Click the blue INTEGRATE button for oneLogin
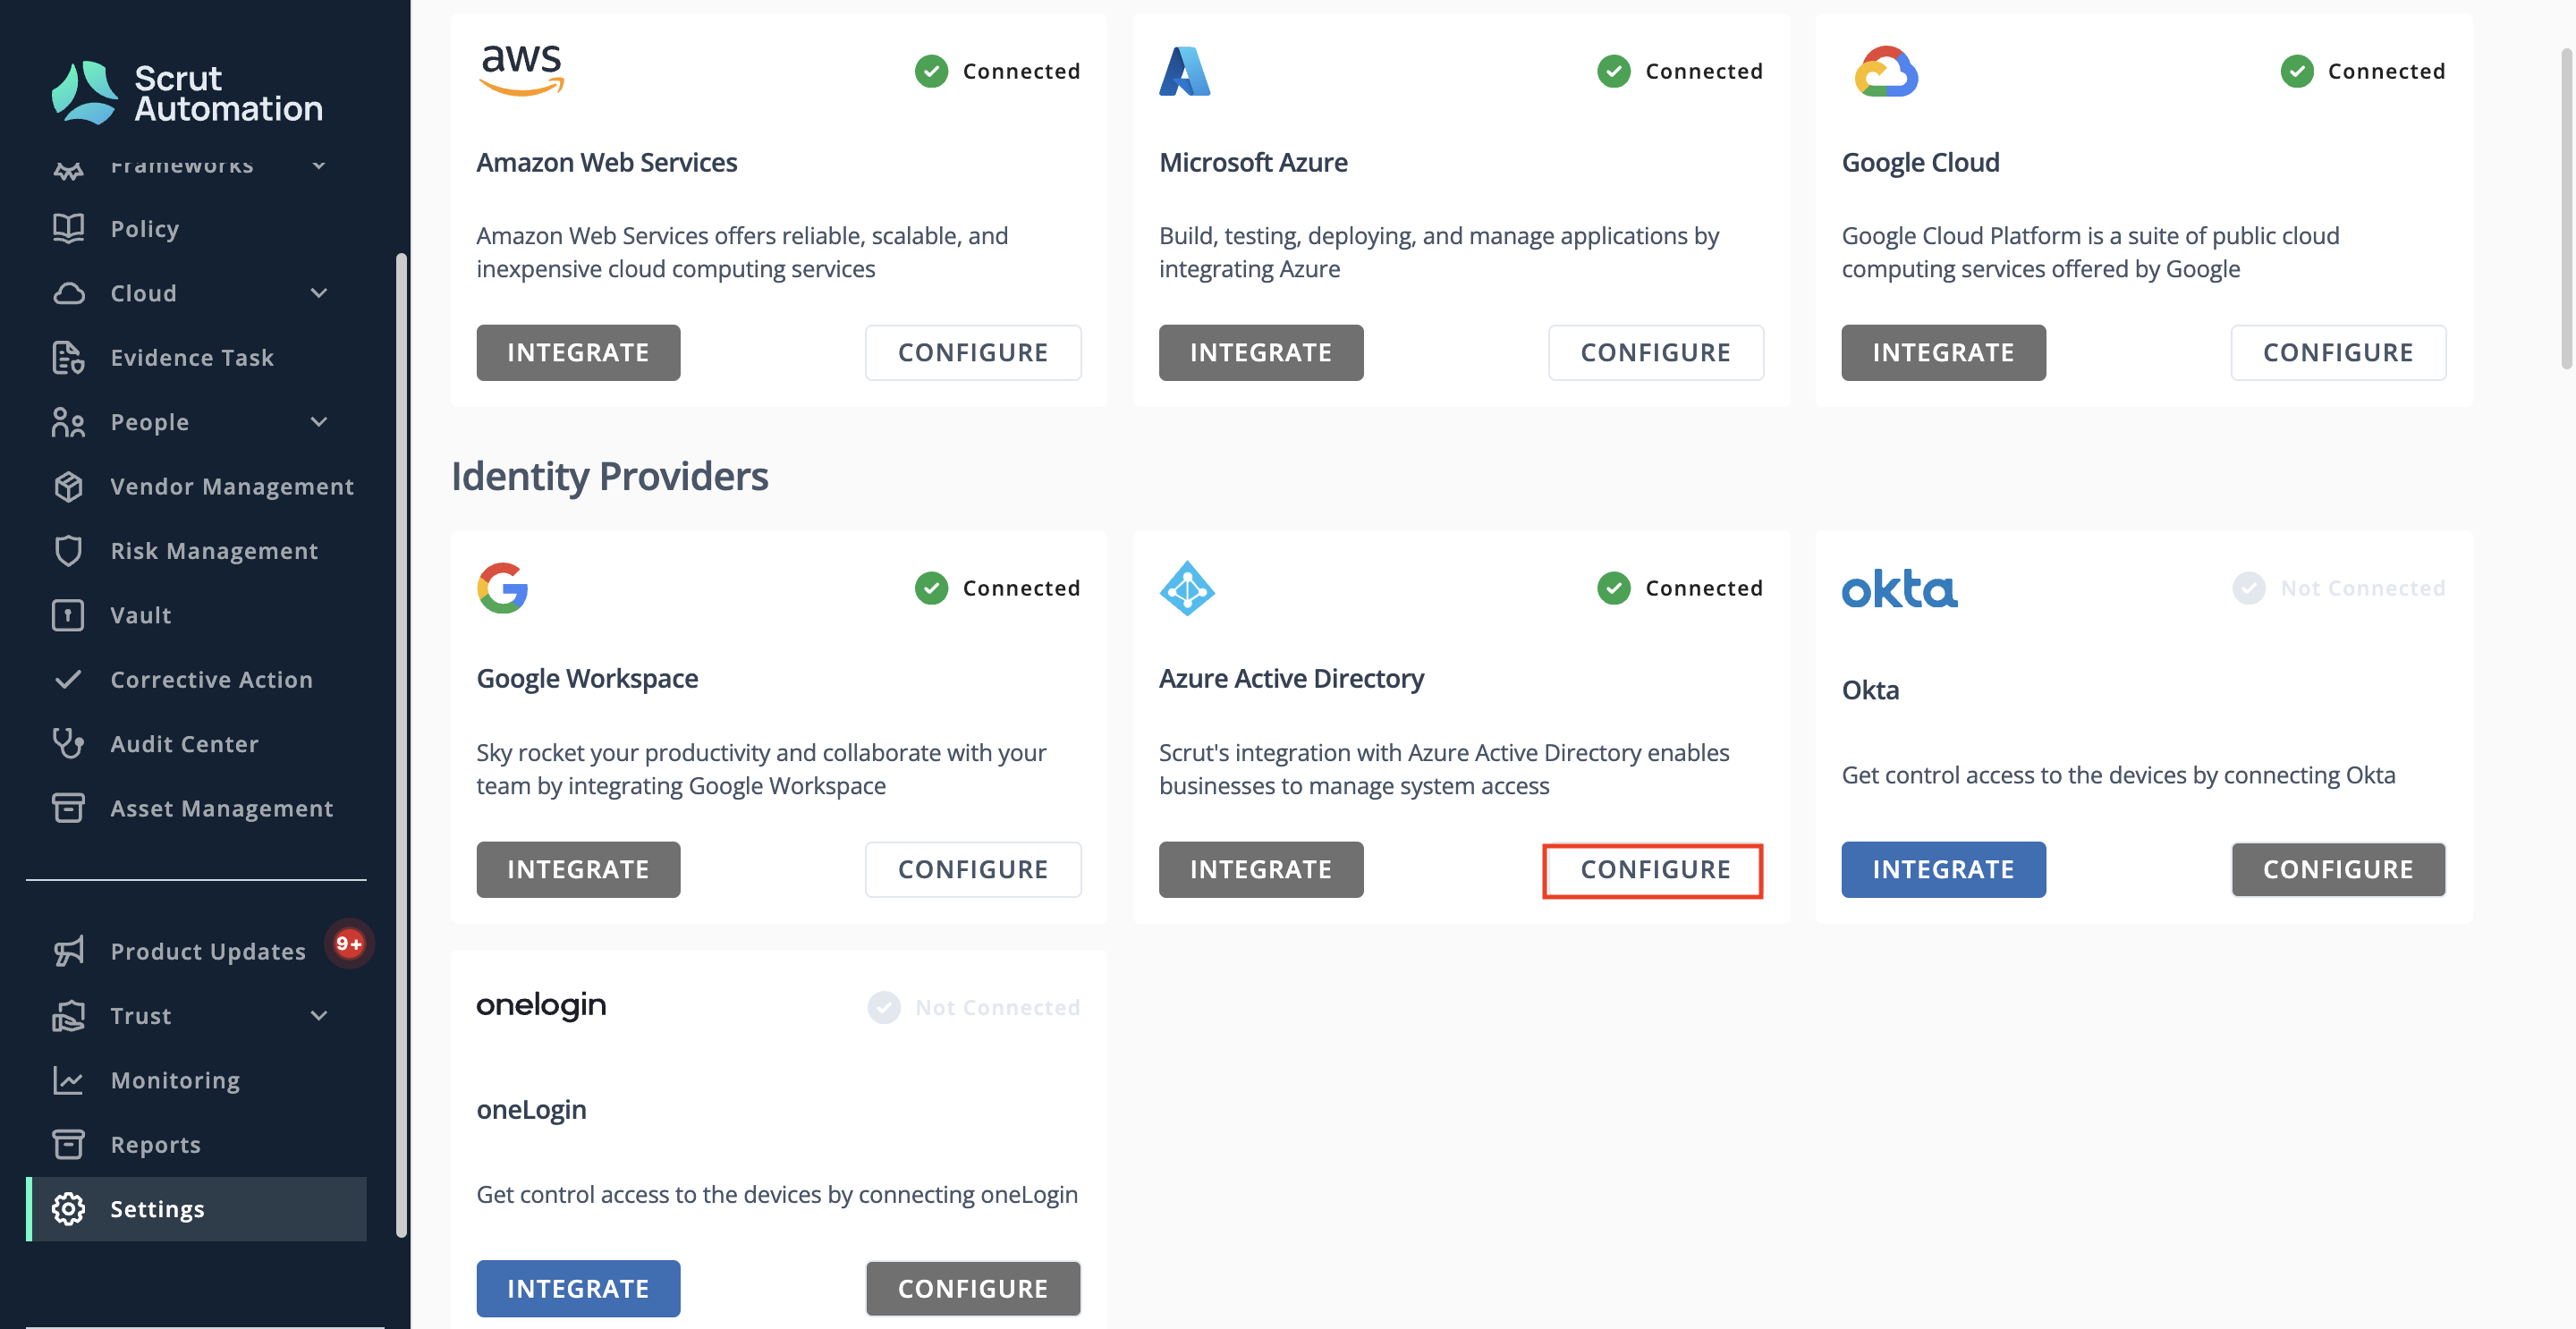 coord(578,1288)
